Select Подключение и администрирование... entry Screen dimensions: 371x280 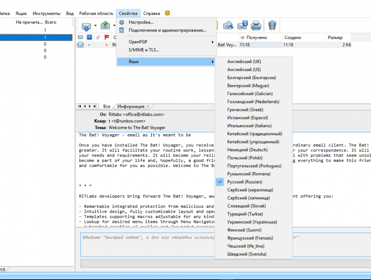pos(166,30)
